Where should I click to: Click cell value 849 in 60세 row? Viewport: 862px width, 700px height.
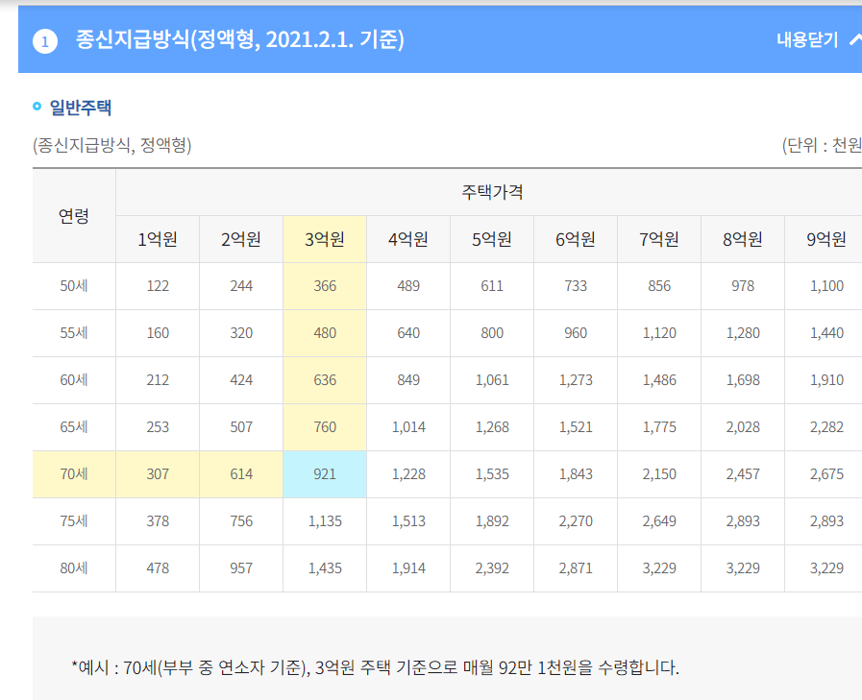408,380
